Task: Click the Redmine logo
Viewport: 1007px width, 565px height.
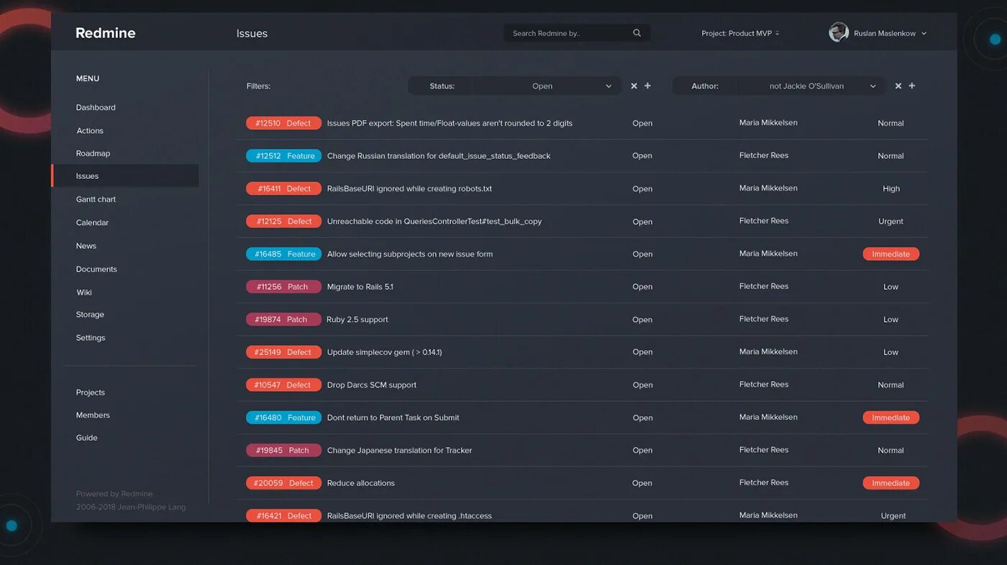Action: point(105,33)
